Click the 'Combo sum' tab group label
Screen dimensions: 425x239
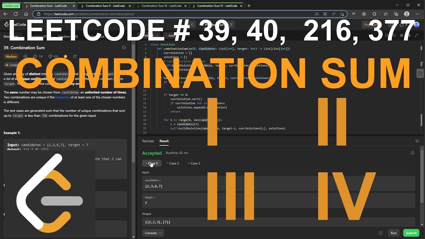11,6
